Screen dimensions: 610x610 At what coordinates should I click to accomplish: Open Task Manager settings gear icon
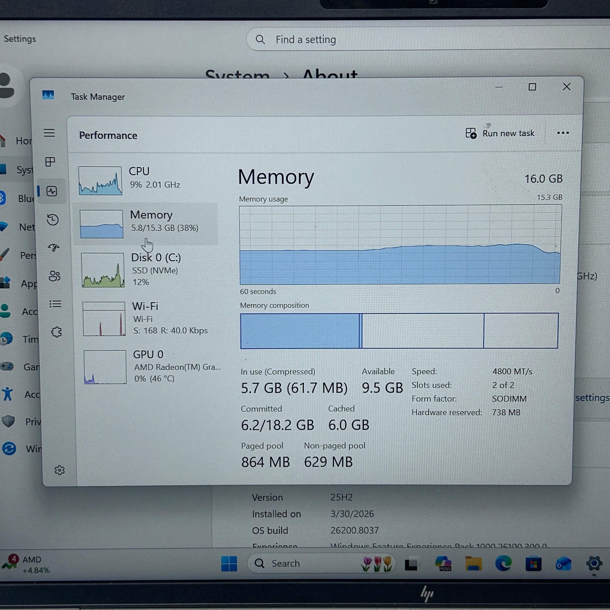tap(59, 470)
